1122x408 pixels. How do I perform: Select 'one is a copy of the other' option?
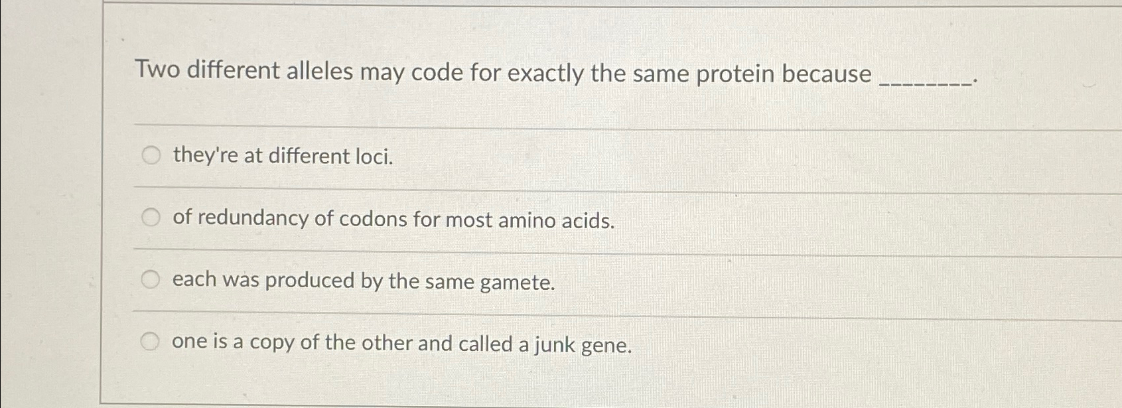(151, 340)
